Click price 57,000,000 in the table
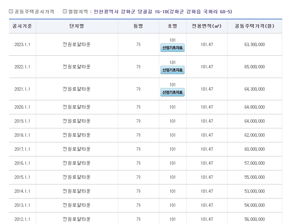Screen dimensions: 289x224 pyautogui.click(x=254, y=163)
